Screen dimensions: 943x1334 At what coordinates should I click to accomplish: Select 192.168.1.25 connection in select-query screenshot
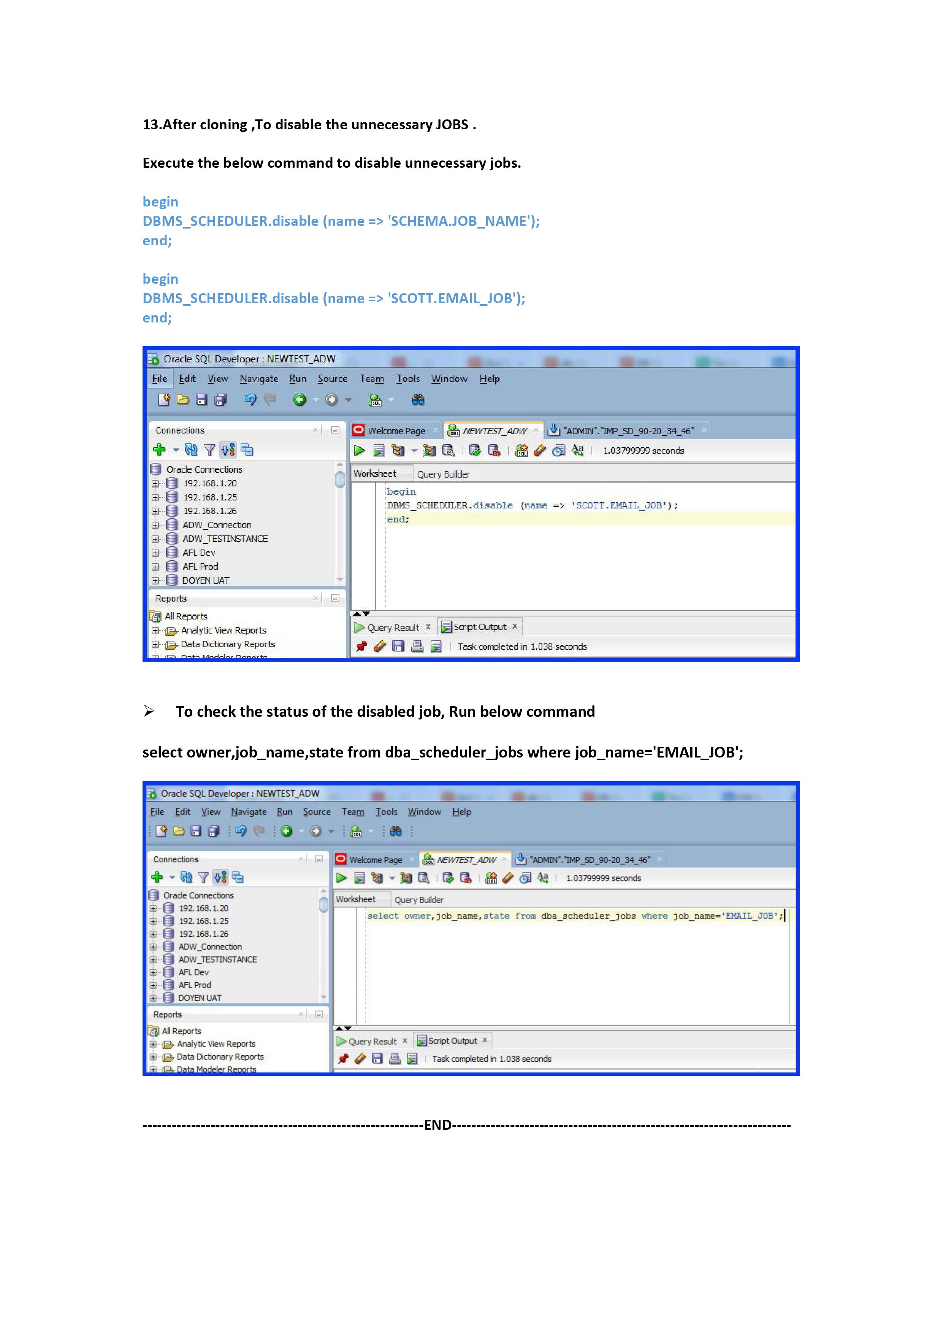click(x=204, y=921)
